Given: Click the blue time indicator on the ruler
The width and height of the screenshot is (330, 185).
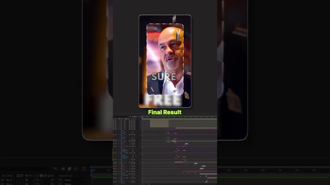Looking at the screenshot, I should click(x=142, y=117).
